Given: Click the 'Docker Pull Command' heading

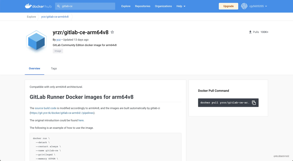Looking at the screenshot, I should pos(214,91).
